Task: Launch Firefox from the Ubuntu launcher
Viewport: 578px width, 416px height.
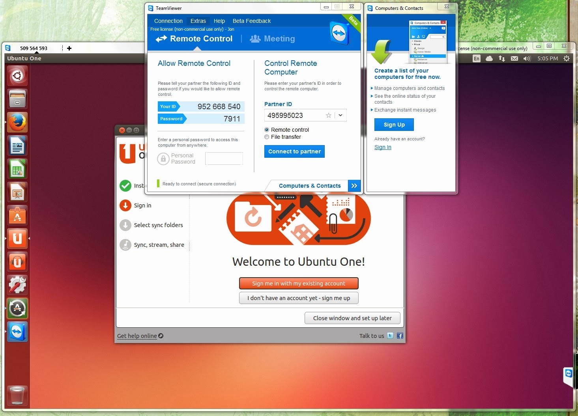Action: (x=17, y=122)
